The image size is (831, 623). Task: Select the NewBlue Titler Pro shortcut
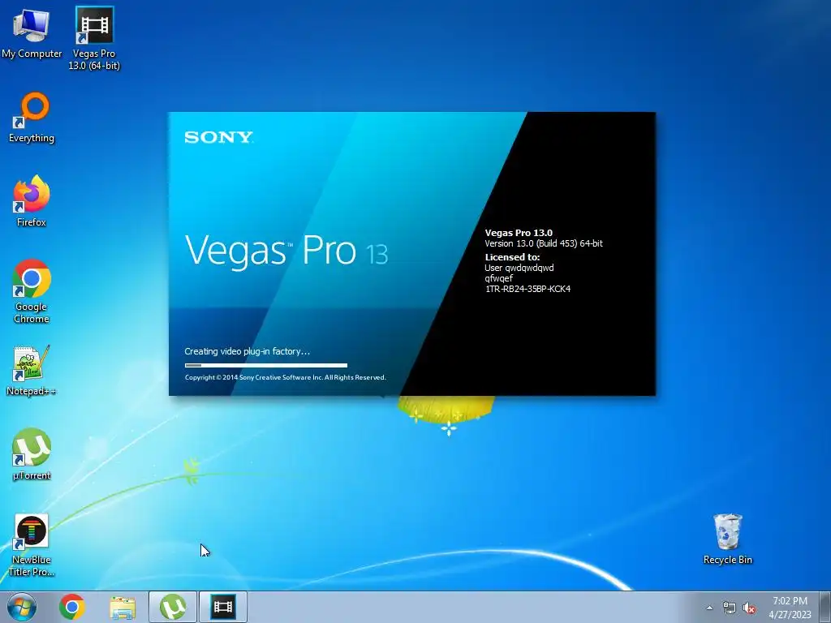click(32, 546)
